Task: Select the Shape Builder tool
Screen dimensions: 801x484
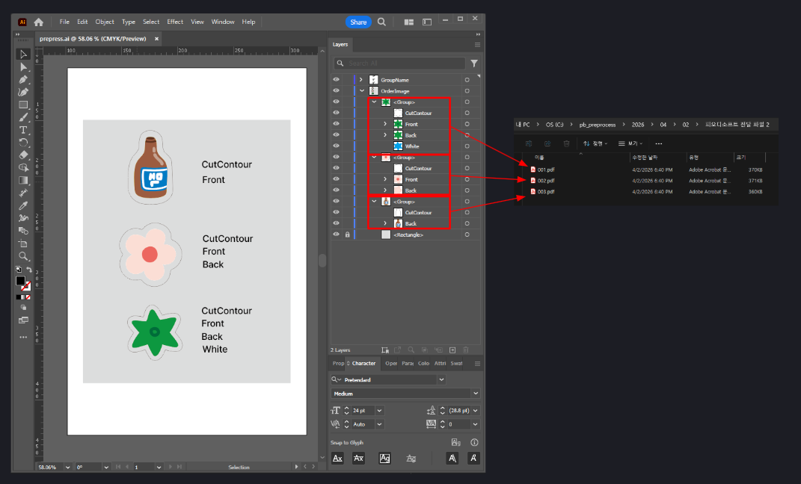Action: click(23, 168)
